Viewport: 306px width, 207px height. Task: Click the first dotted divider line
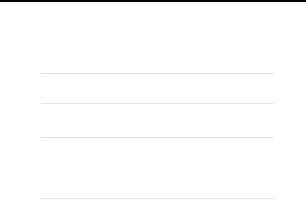pos(157,73)
